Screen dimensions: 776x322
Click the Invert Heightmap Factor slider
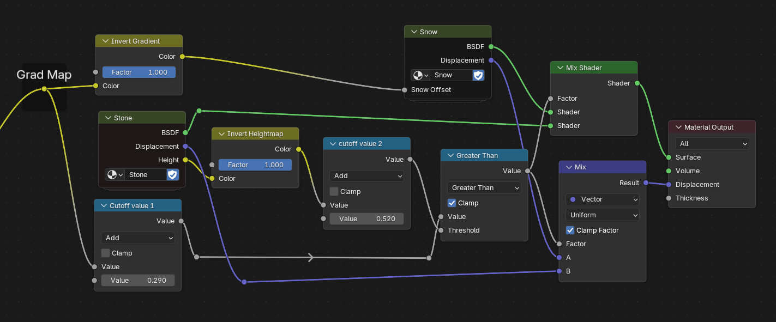pyautogui.click(x=255, y=165)
